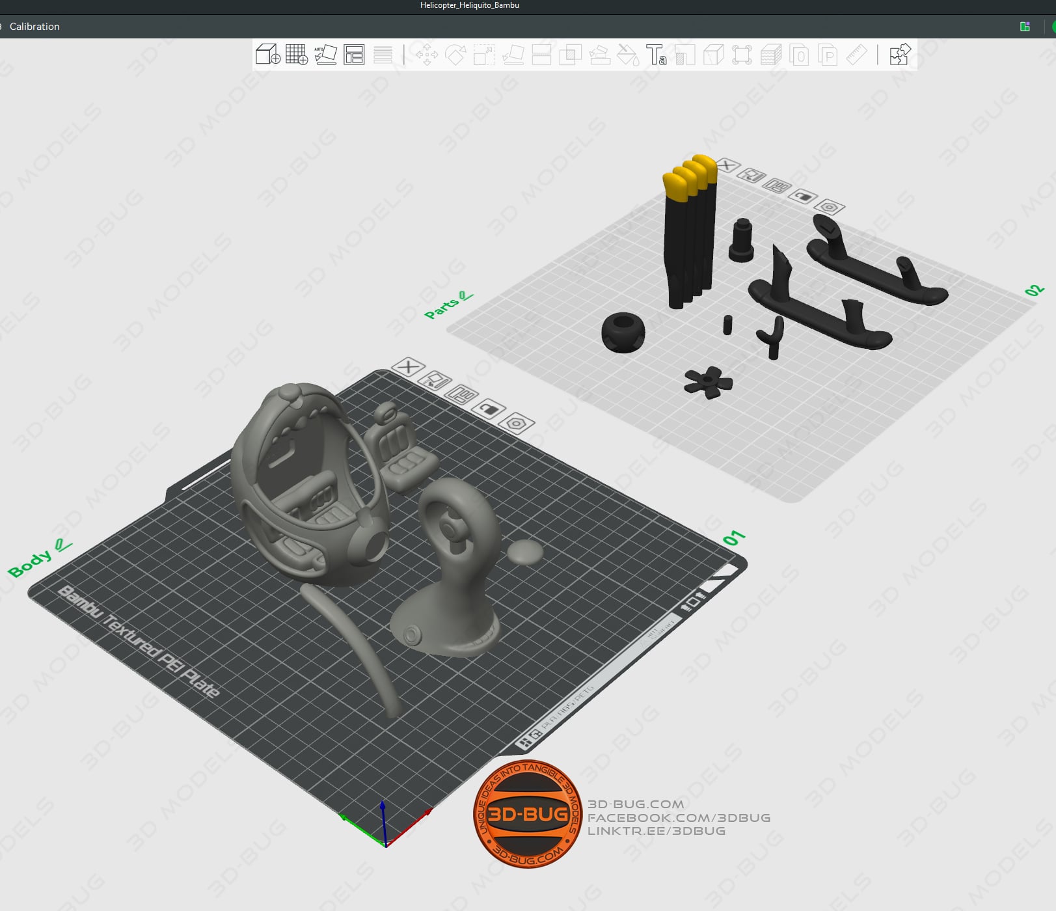Clear the Parts plate with its X icon
This screenshot has height=911, width=1056.
click(727, 165)
